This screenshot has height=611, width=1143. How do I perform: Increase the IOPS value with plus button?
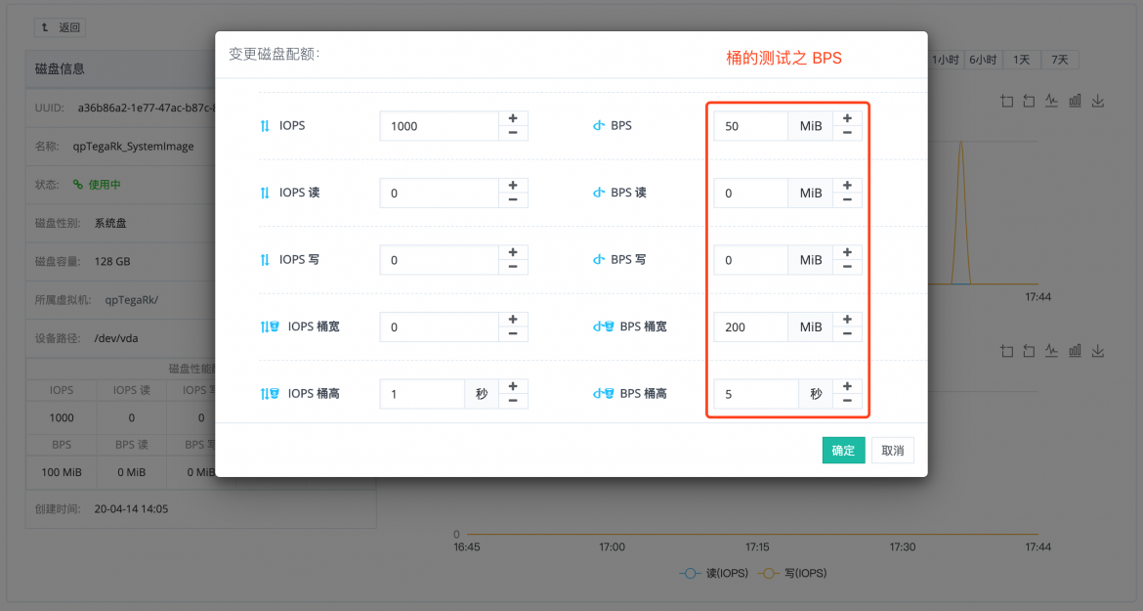click(x=513, y=118)
